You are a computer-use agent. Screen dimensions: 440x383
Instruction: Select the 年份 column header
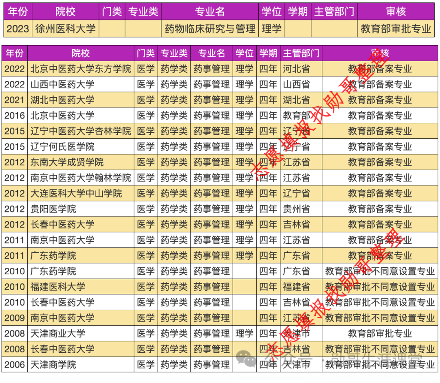click(14, 53)
